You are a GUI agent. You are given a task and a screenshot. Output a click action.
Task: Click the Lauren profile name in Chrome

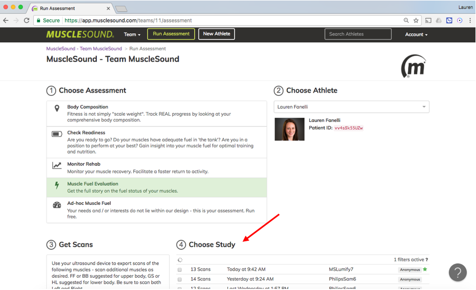click(465, 7)
